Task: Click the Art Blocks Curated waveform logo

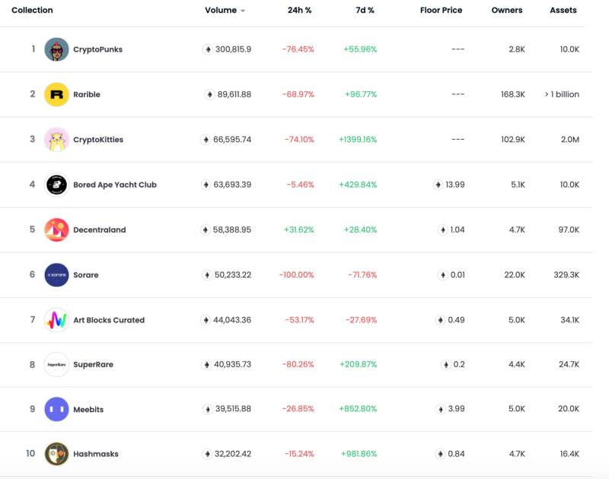Action: pyautogui.click(x=56, y=319)
